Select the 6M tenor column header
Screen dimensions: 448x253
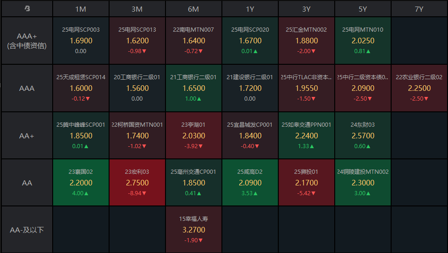click(193, 9)
